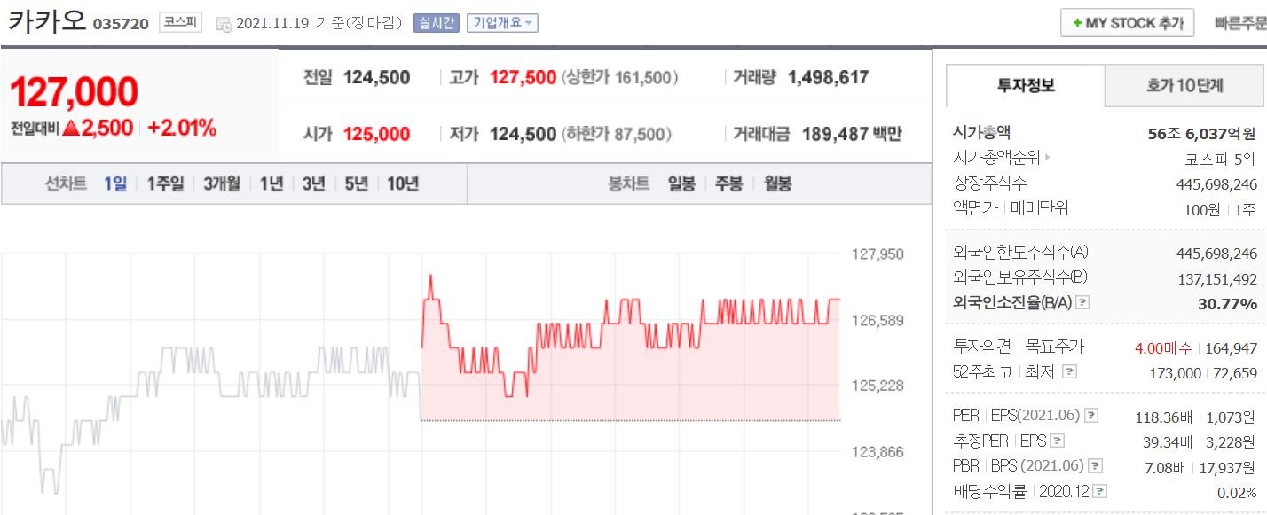Click the 거래량 value 1,498,617
This screenshot has width=1267, height=515.
(x=828, y=78)
